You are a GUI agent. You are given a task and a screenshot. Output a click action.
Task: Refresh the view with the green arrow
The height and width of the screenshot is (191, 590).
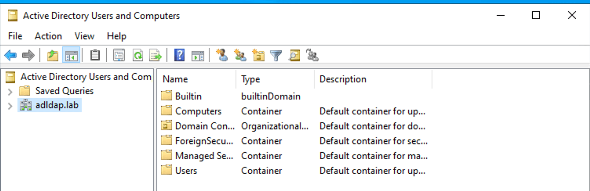point(137,55)
